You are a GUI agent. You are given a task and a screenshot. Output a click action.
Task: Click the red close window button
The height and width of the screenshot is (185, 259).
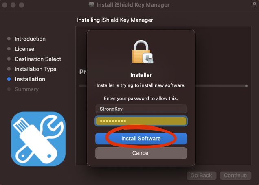pos(4,5)
